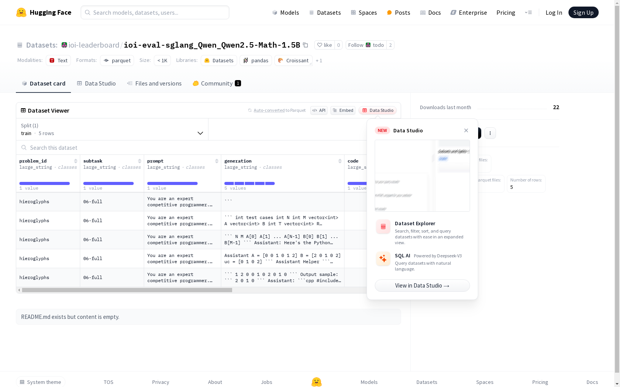Open the Embed button
The height and width of the screenshot is (387, 620).
343,110
